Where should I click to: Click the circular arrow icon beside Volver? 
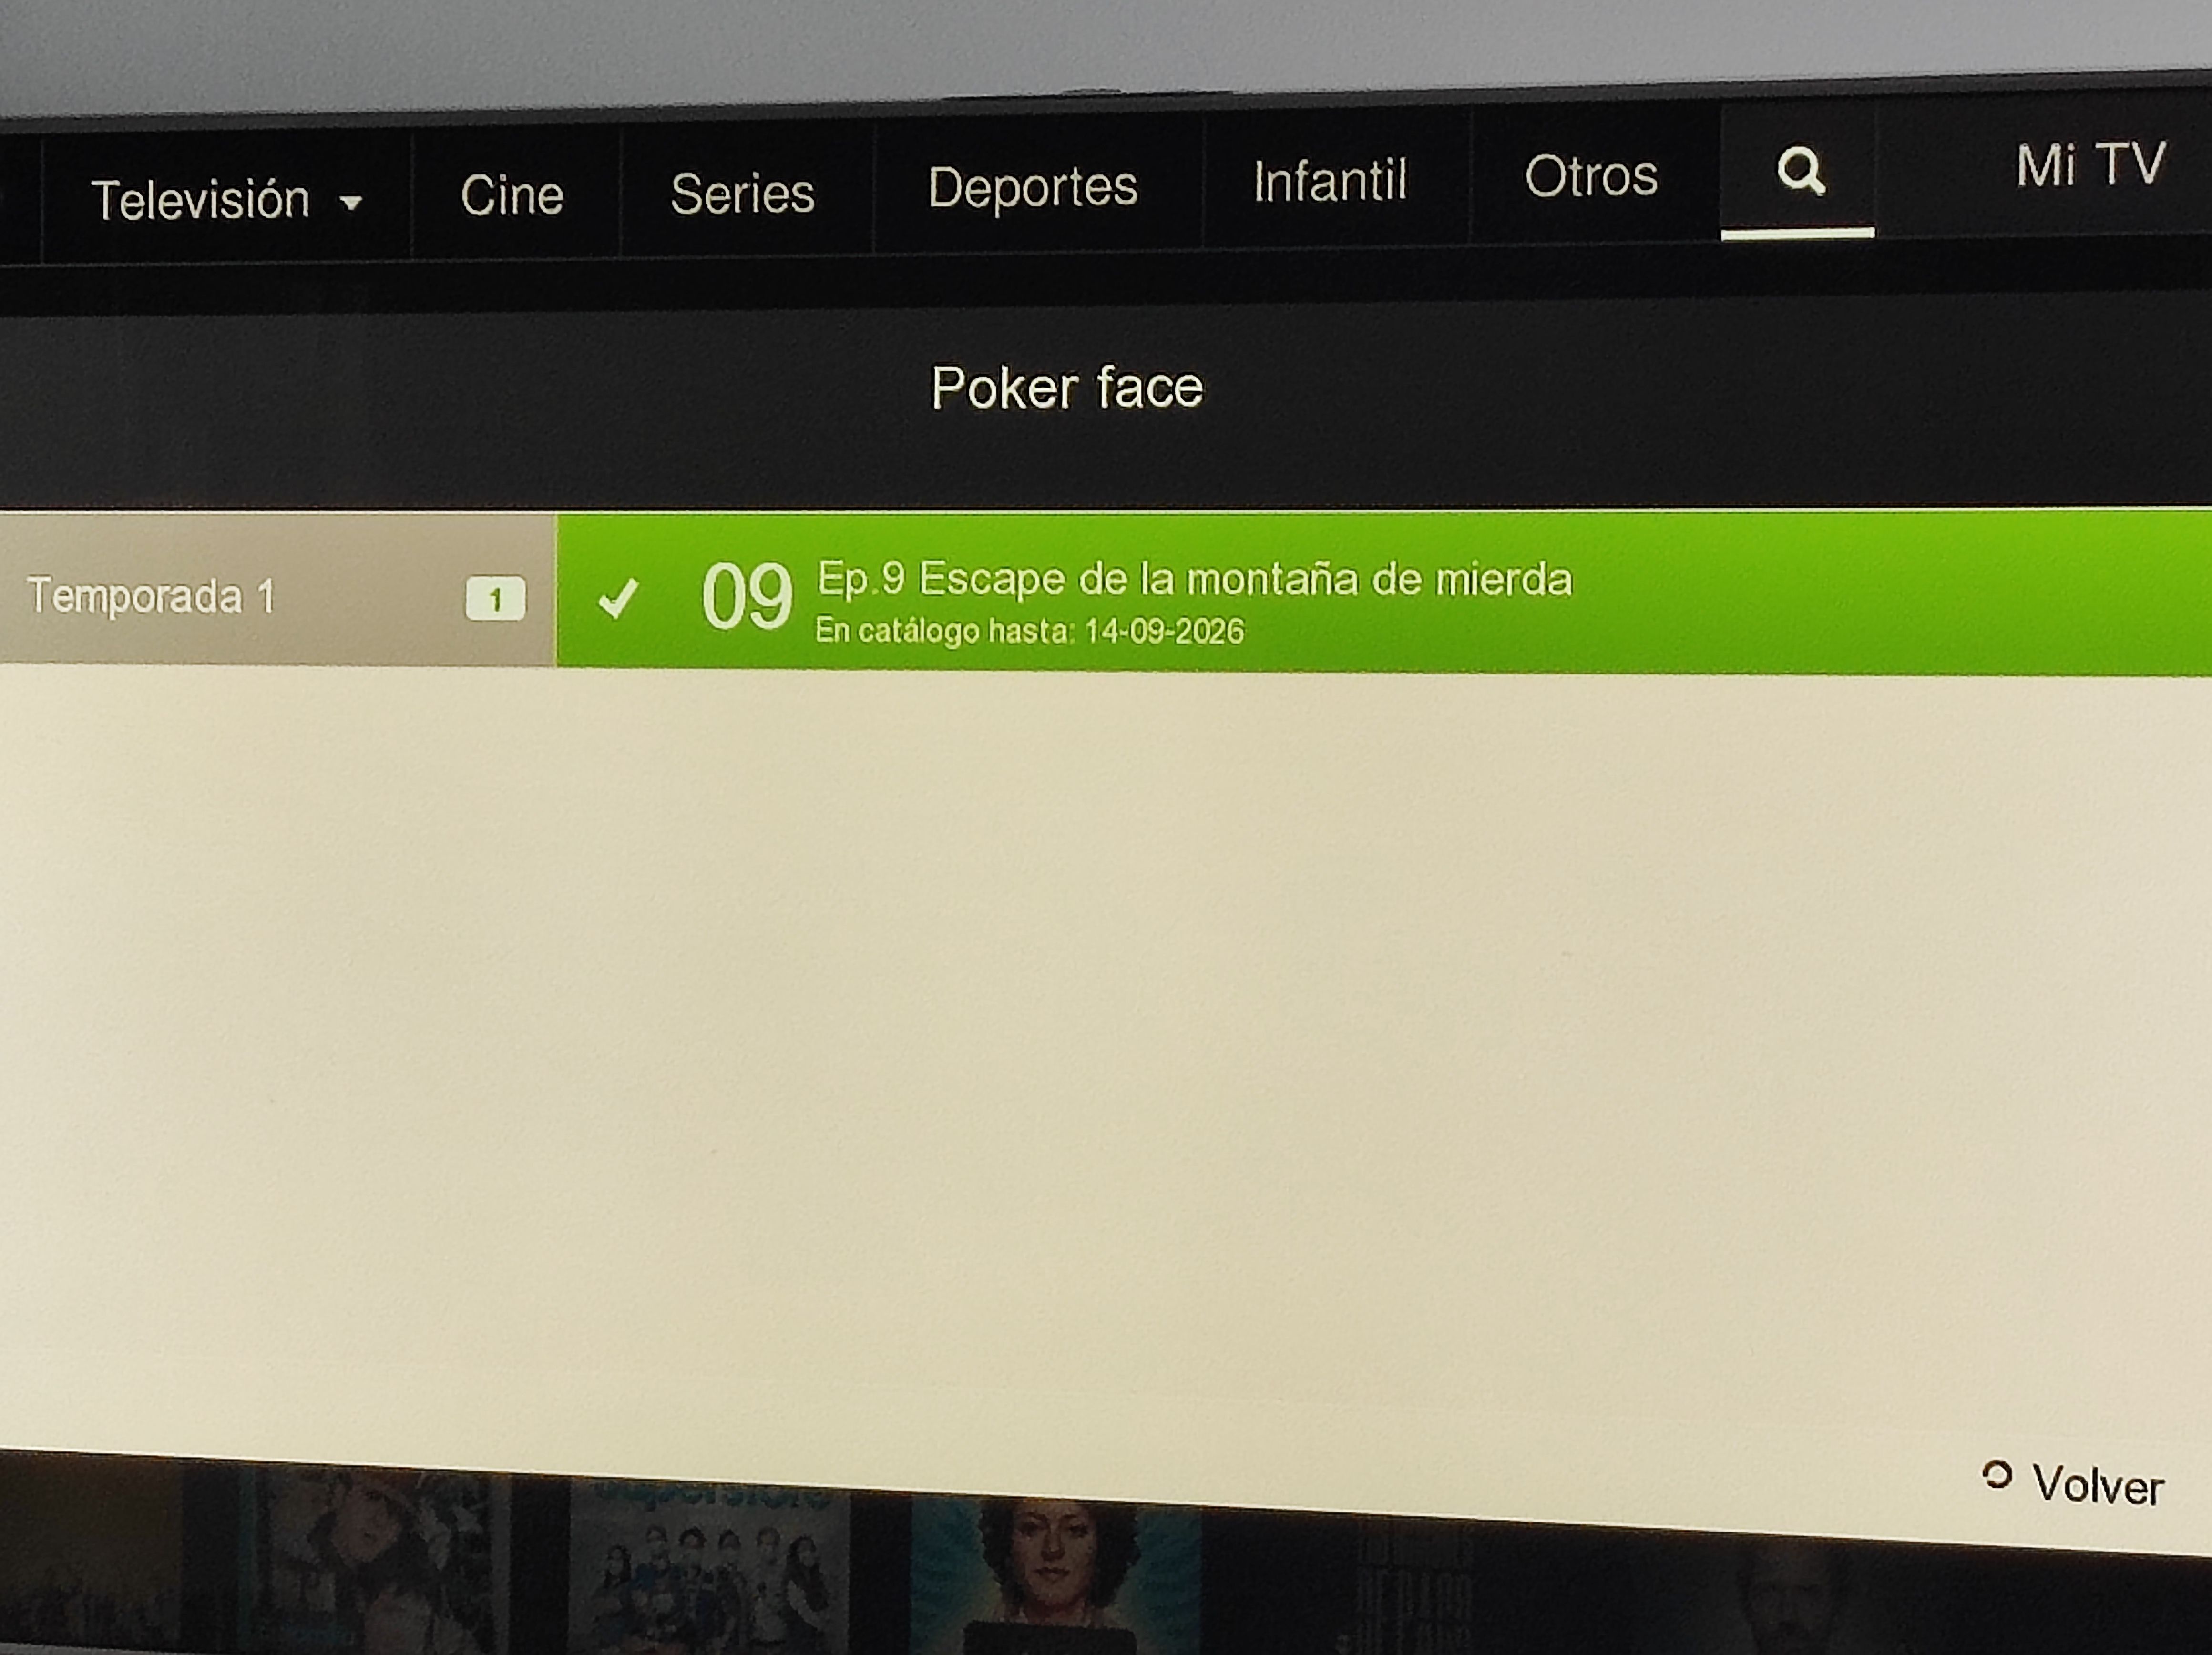[x=1996, y=1475]
